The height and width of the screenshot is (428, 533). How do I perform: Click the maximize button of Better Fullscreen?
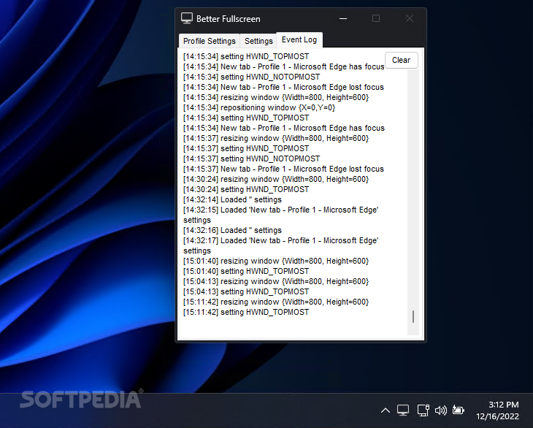pos(376,19)
